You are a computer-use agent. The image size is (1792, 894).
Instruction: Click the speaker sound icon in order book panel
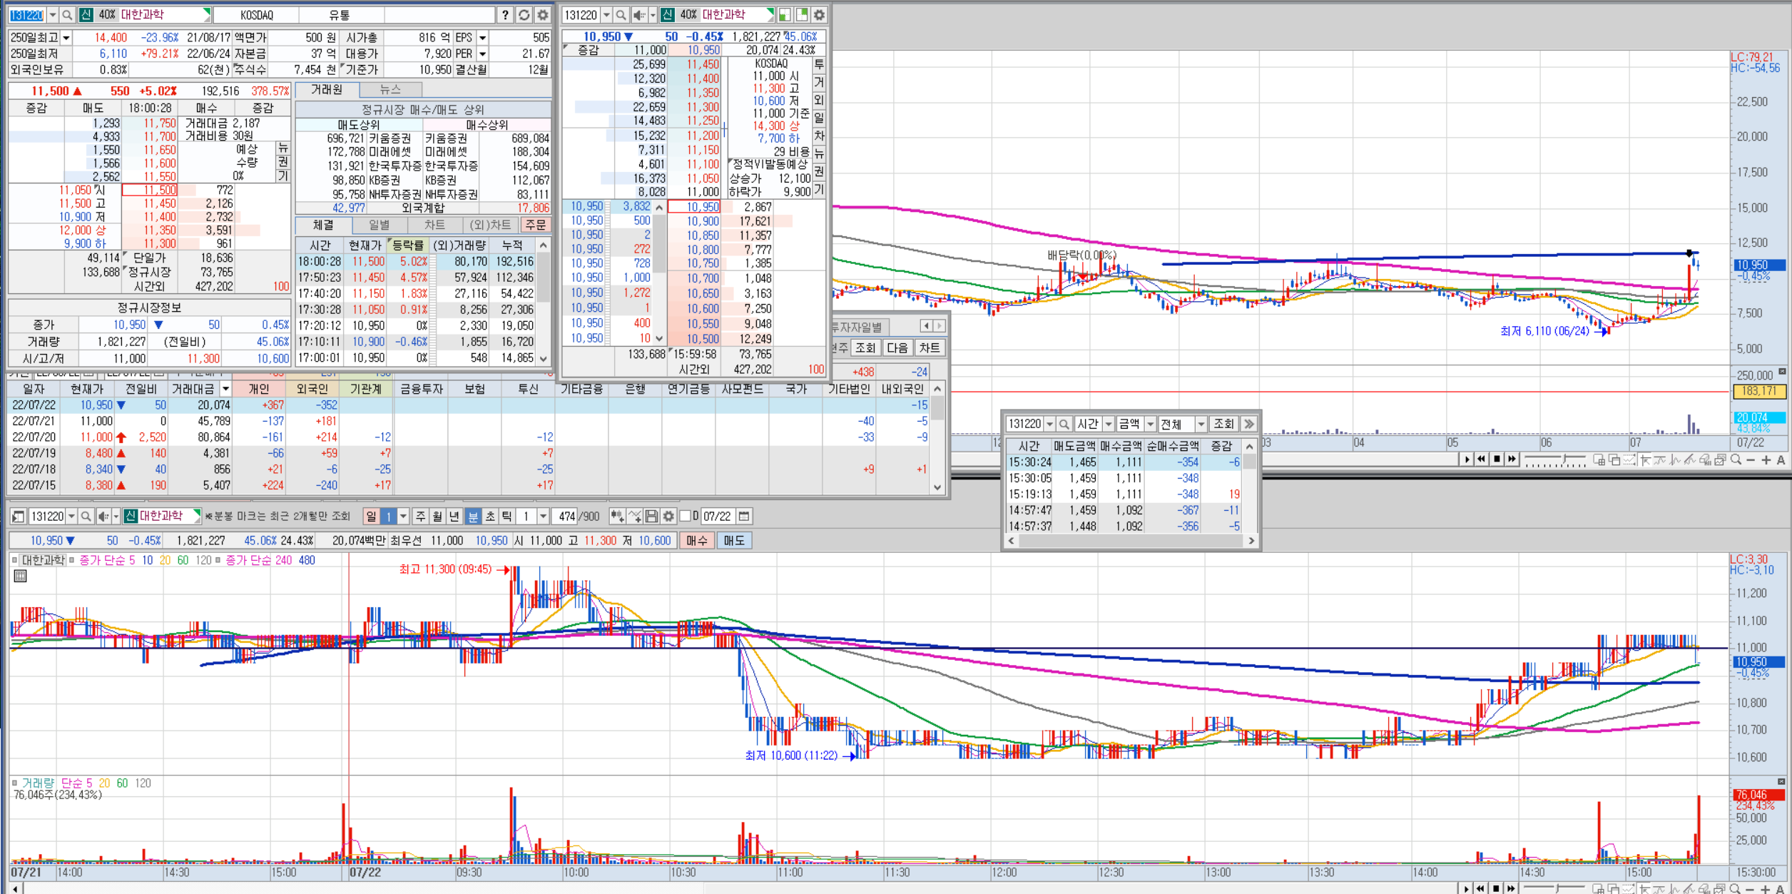click(x=638, y=14)
